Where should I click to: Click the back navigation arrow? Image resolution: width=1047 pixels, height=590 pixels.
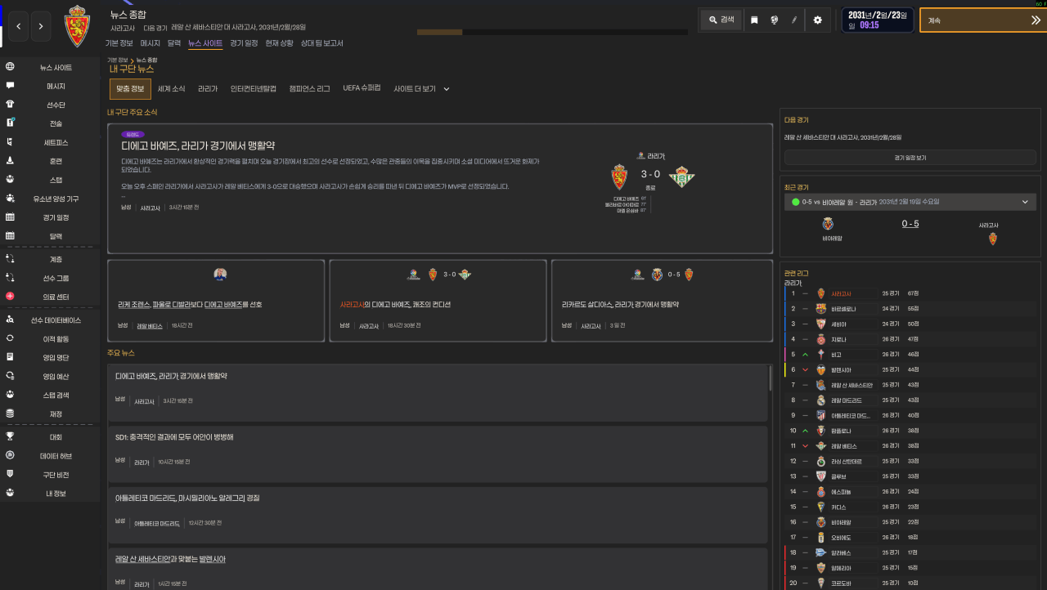click(x=19, y=26)
